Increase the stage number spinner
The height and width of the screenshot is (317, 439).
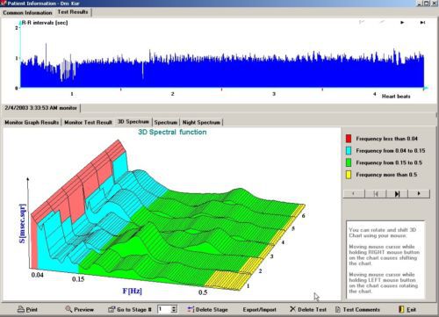(x=174, y=307)
